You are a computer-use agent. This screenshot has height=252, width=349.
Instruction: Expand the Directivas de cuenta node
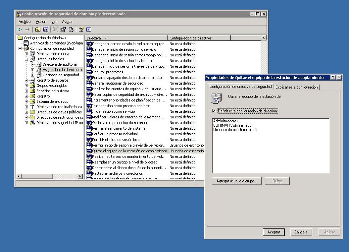(26, 54)
